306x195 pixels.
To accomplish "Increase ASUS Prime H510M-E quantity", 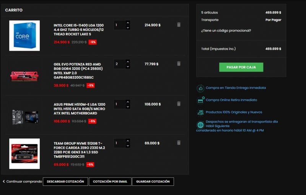I will [128, 102].
